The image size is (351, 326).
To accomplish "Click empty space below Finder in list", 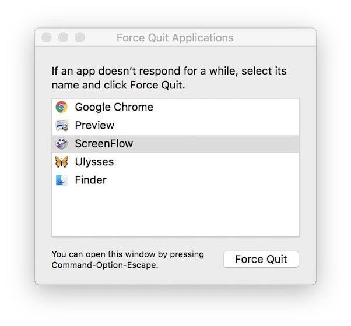I will point(175,212).
